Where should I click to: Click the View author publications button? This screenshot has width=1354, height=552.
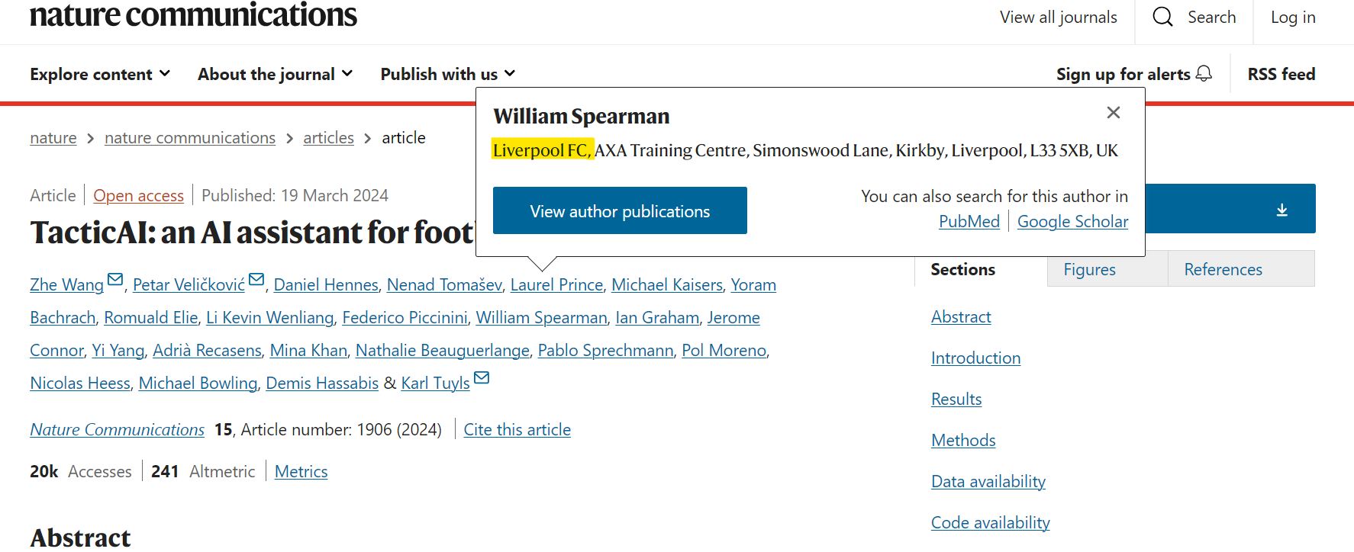point(620,211)
